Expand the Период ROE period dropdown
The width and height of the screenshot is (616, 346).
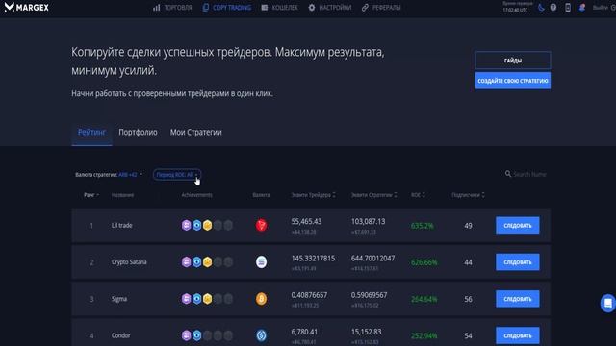tap(177, 175)
